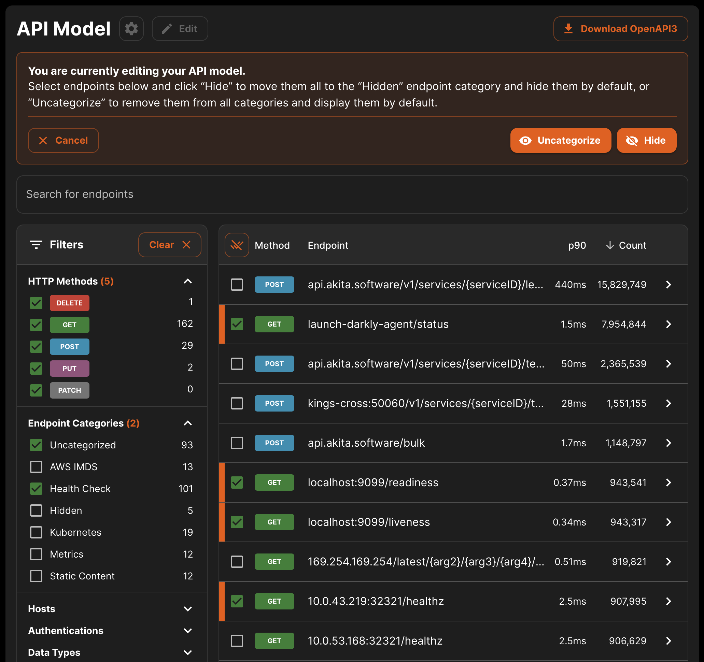Uncheck the DELETE method filter
This screenshot has height=662, width=704.
(36, 303)
